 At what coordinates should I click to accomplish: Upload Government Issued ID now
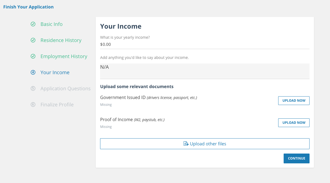(x=294, y=101)
